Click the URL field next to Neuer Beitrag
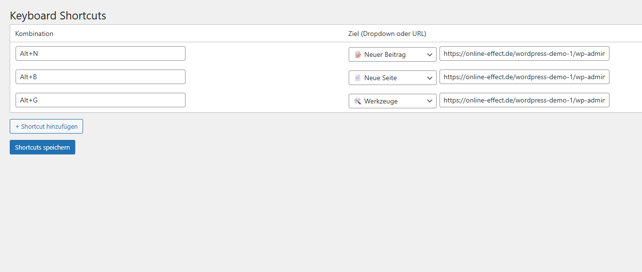This screenshot has height=272, width=642. [x=524, y=53]
